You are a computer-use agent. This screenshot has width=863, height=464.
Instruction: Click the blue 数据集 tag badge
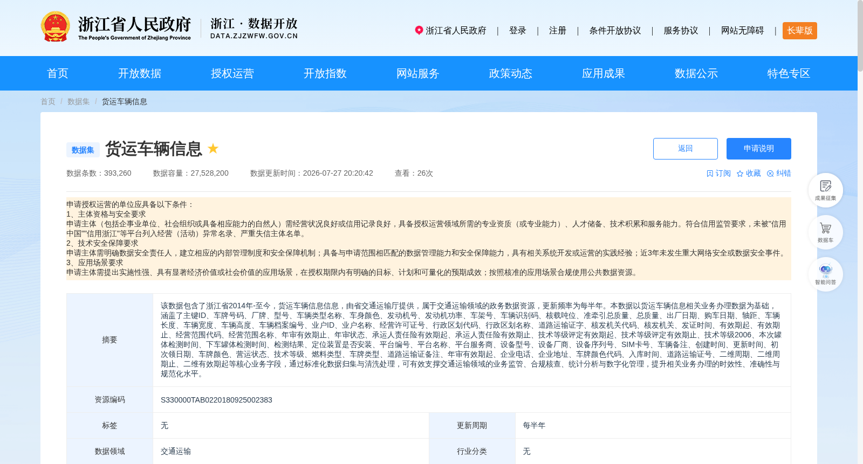coord(83,150)
